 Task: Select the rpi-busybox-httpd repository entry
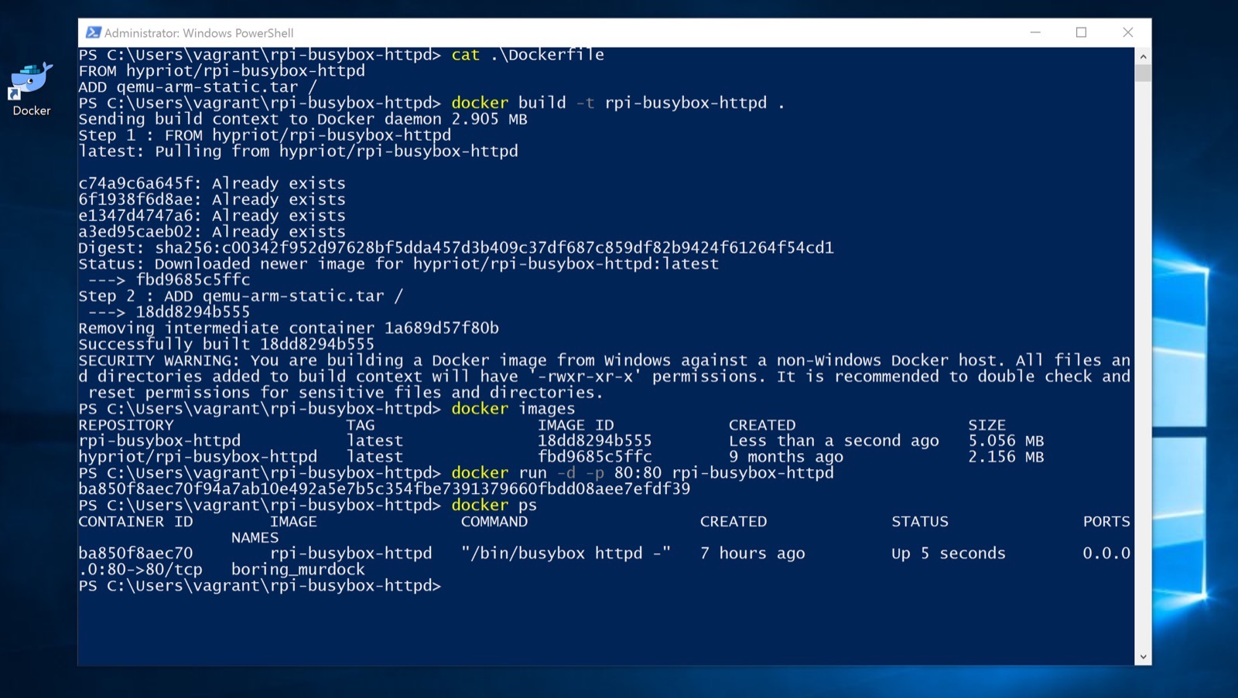[x=159, y=440]
